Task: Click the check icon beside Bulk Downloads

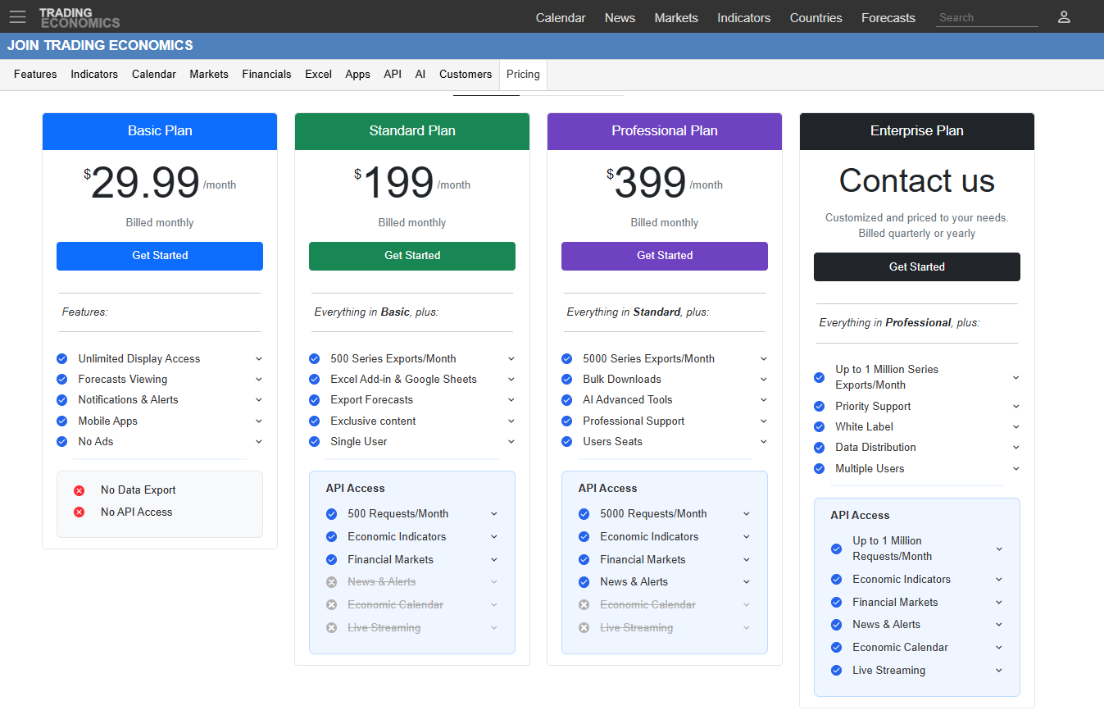Action: click(x=566, y=380)
